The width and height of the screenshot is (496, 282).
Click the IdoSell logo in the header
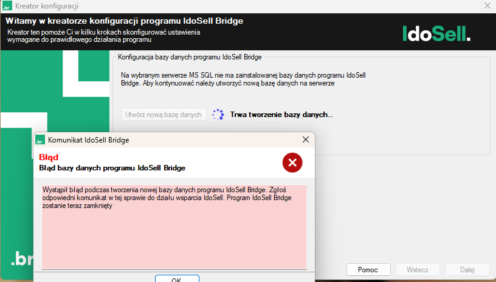(x=436, y=33)
